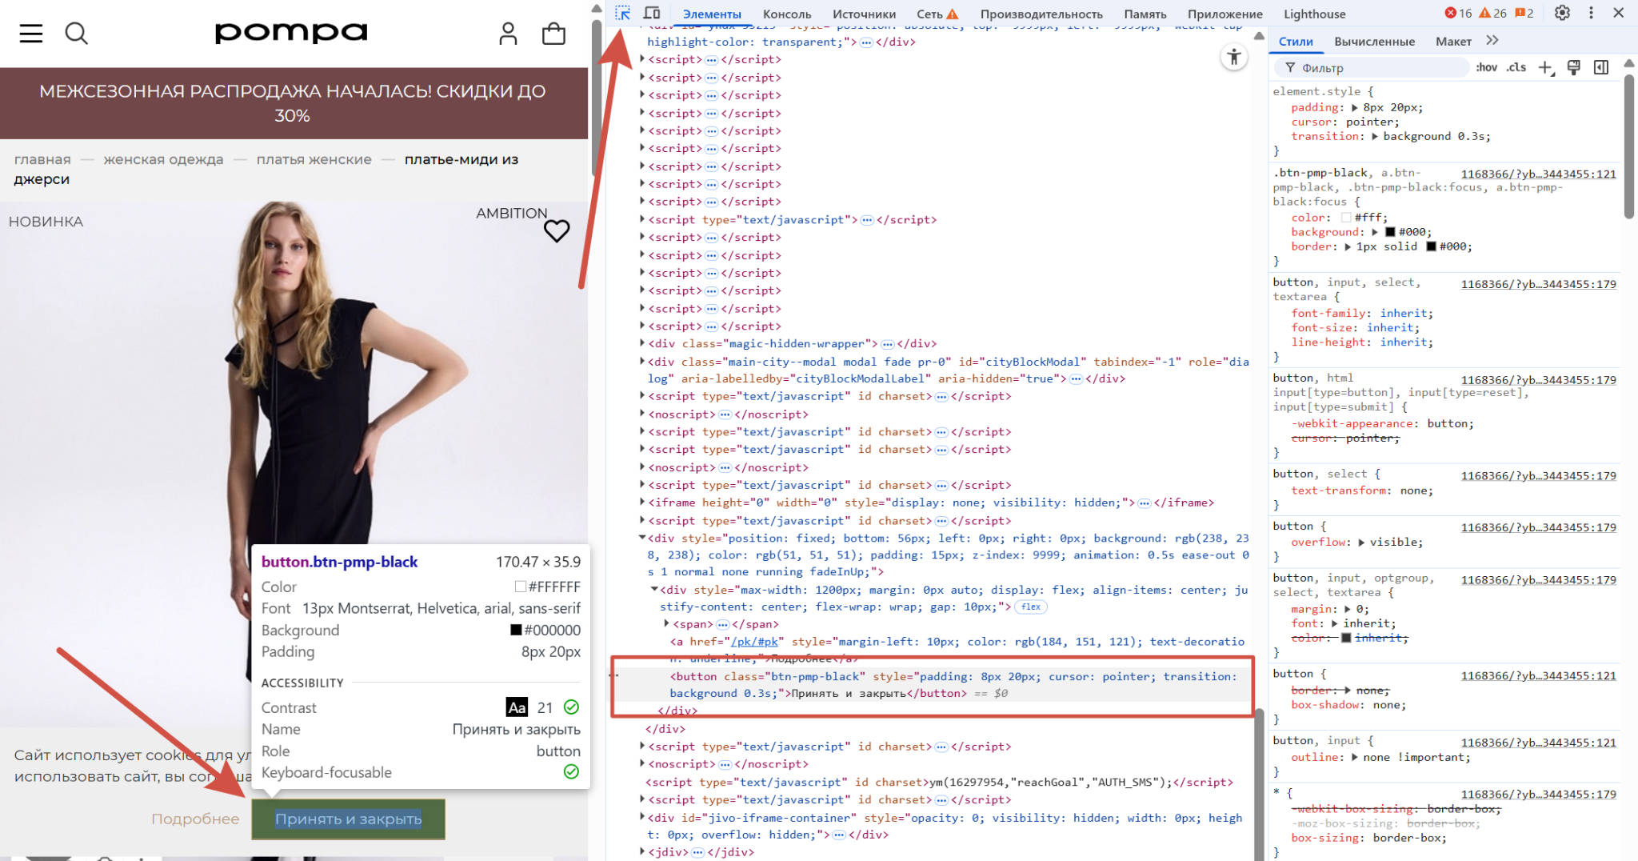Switch to the Консоль tab

pyautogui.click(x=786, y=14)
